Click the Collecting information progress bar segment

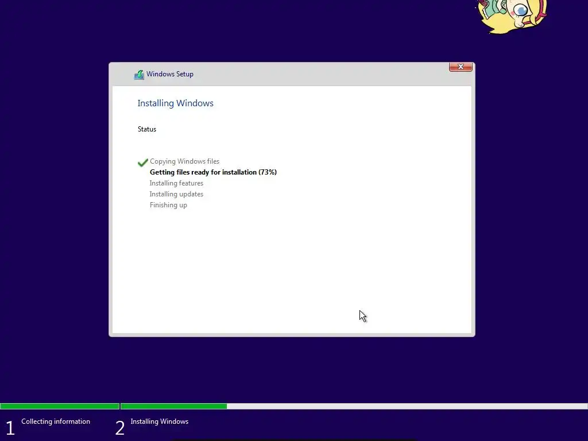coord(60,406)
